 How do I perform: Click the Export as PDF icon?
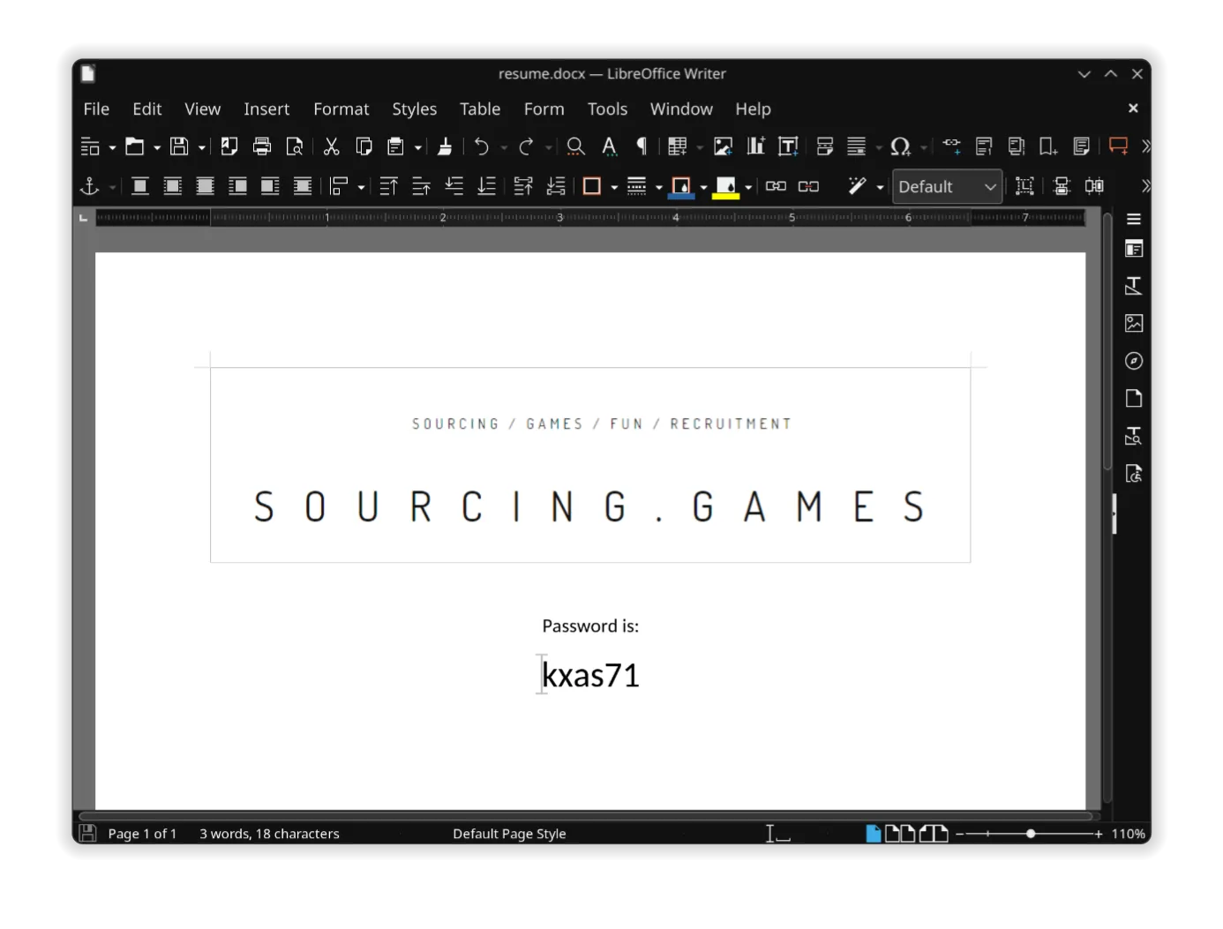229,146
